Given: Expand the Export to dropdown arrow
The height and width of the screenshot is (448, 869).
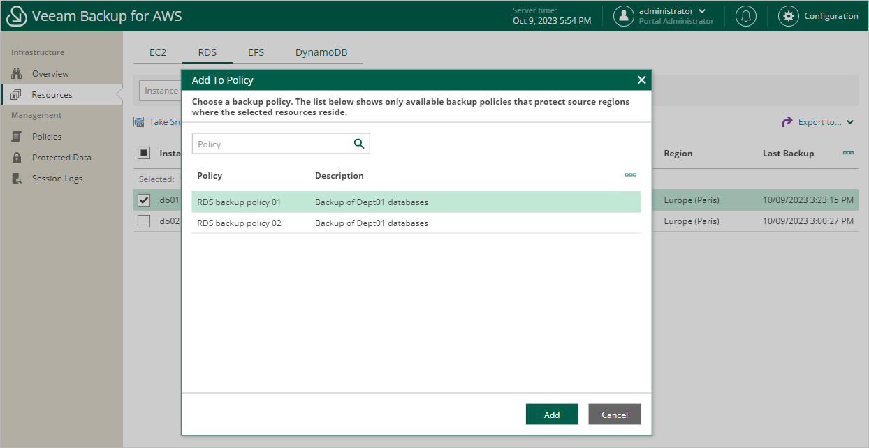Looking at the screenshot, I should point(850,122).
